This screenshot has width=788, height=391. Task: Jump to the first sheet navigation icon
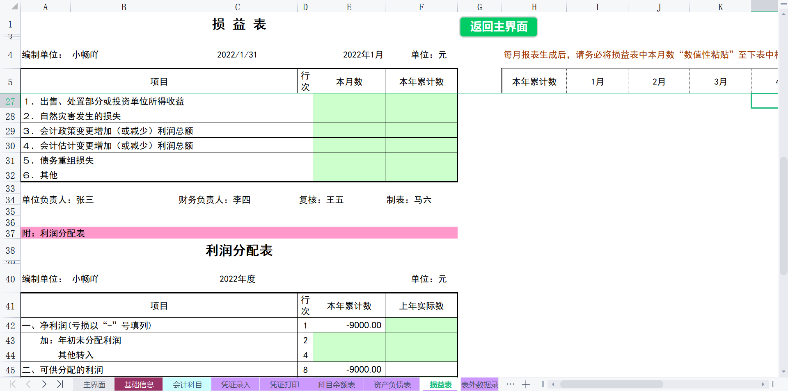pos(12,384)
